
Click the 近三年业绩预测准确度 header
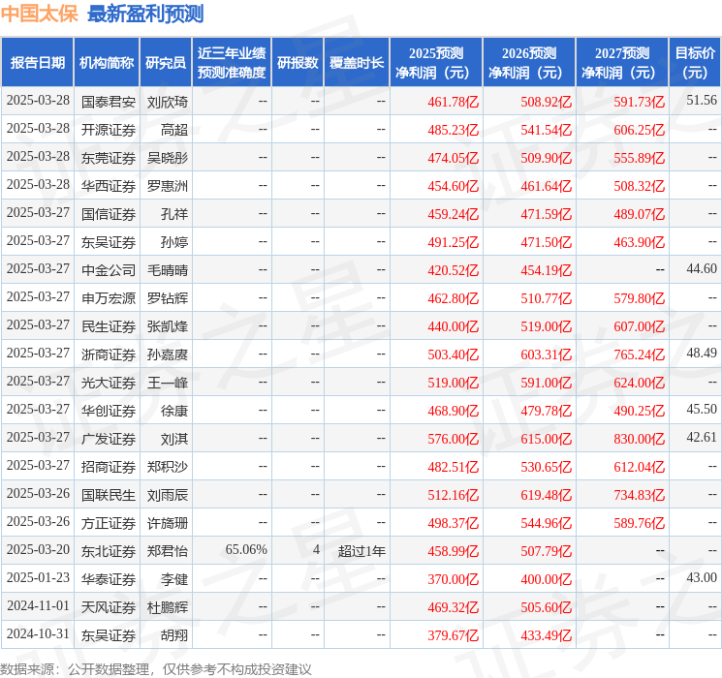[232, 63]
